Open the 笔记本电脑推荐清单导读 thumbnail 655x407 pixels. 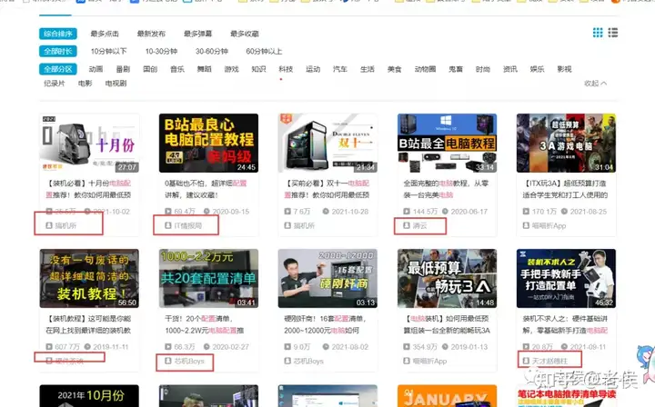(x=566, y=396)
